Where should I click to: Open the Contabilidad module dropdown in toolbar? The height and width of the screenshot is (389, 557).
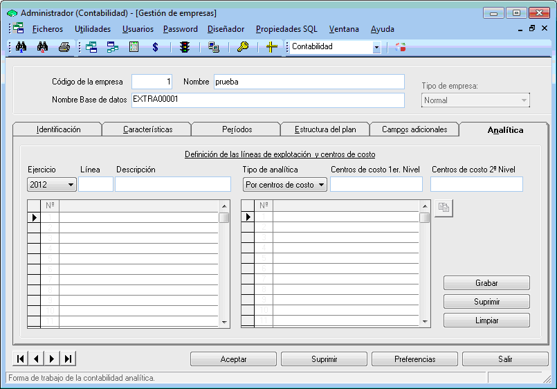(376, 47)
